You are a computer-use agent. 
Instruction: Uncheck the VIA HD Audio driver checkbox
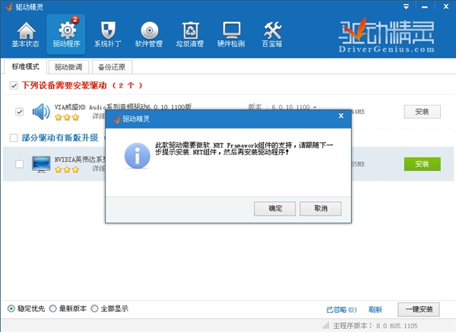click(20, 112)
